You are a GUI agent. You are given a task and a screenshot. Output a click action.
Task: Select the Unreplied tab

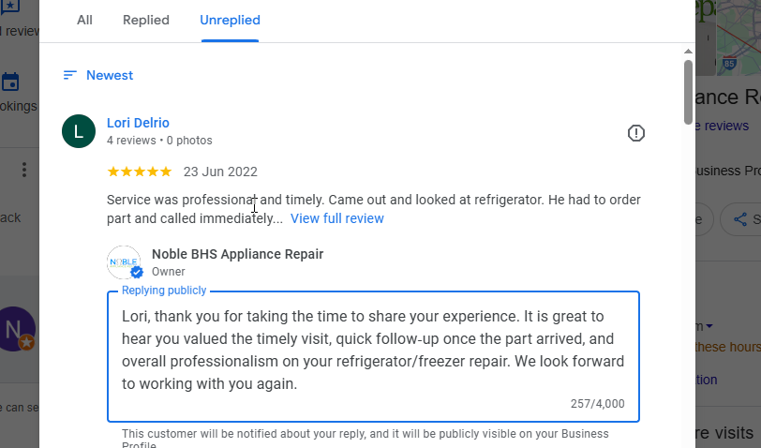[x=230, y=20]
